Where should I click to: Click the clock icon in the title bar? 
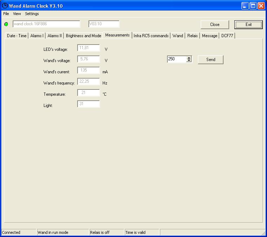click(x=5, y=6)
